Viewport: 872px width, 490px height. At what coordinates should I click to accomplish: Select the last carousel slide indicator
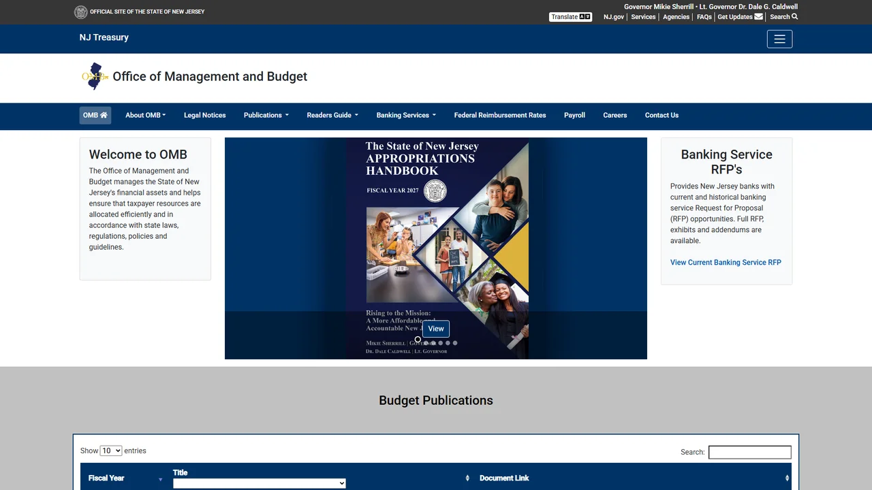[455, 343]
